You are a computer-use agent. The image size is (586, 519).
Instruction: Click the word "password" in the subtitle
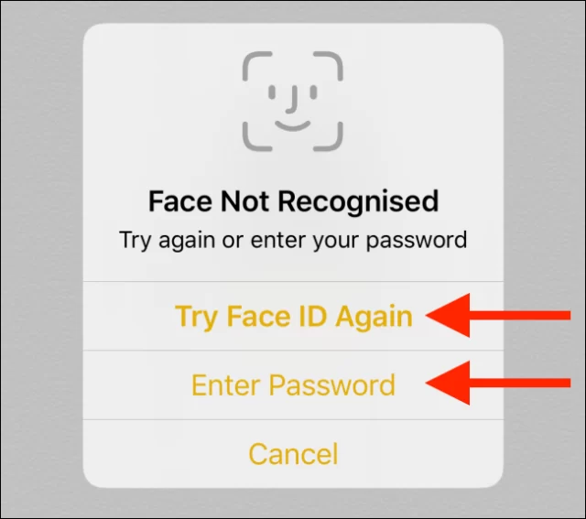click(417, 241)
